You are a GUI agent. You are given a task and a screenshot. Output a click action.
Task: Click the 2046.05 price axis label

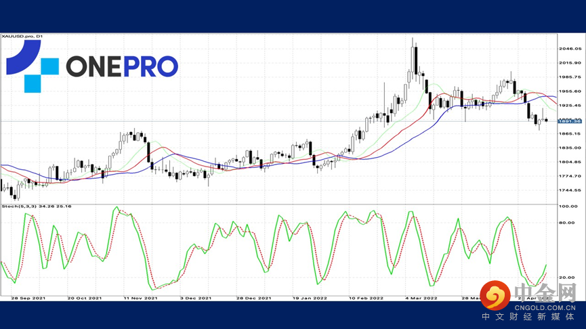(x=570, y=49)
